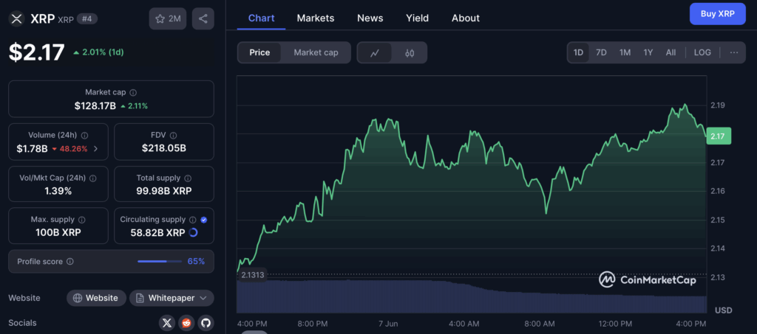Show info icon for Max. supply
The image size is (757, 334).
[x=81, y=220]
